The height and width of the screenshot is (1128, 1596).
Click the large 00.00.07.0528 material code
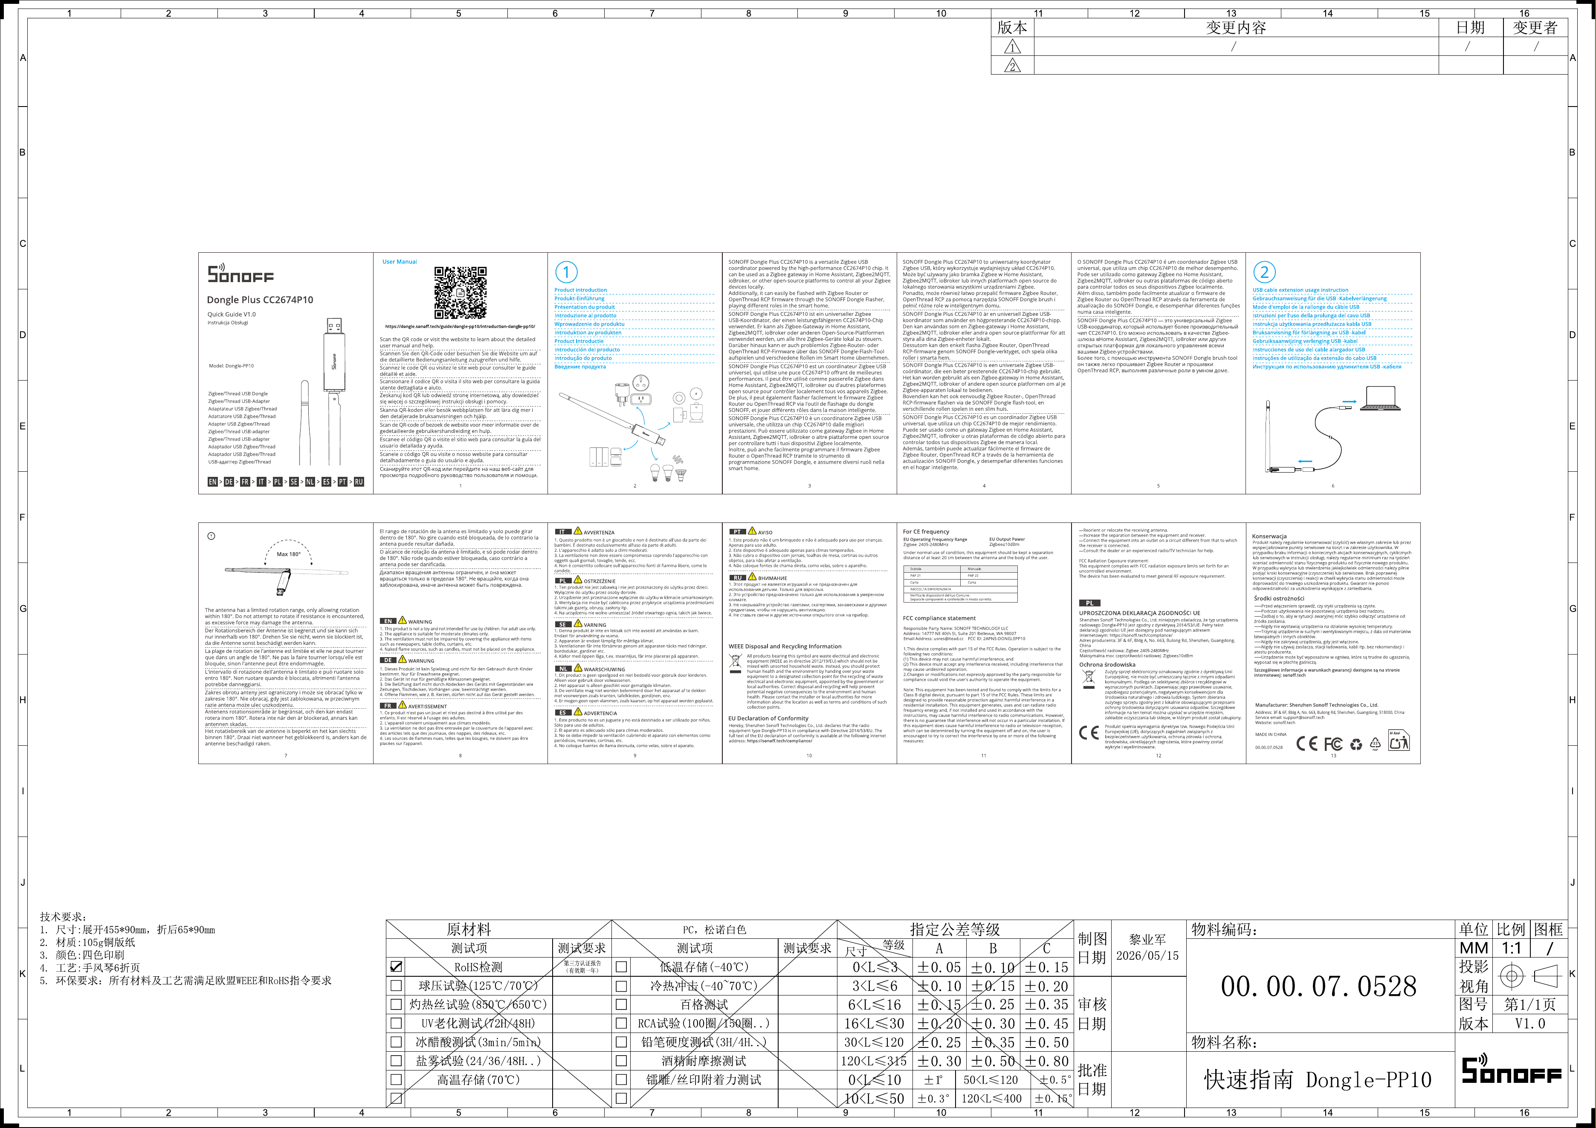[1319, 986]
